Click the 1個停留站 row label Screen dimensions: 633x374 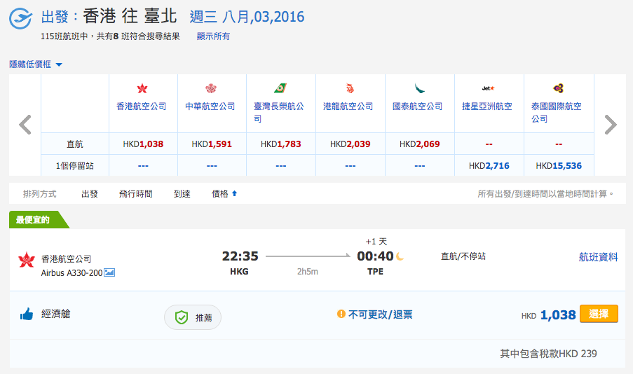(75, 166)
